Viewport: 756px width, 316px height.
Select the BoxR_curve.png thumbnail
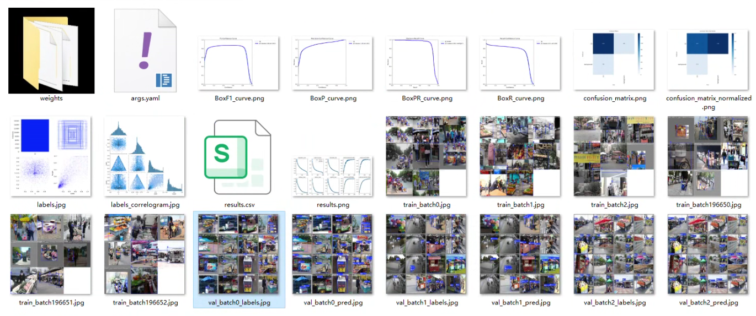(520, 63)
